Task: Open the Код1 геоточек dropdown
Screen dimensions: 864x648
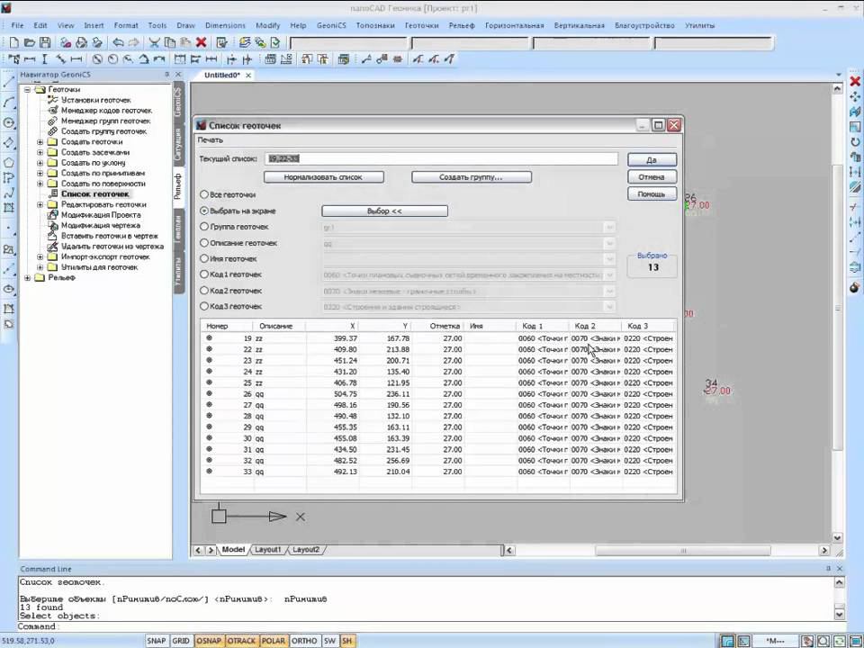Action: (609, 274)
